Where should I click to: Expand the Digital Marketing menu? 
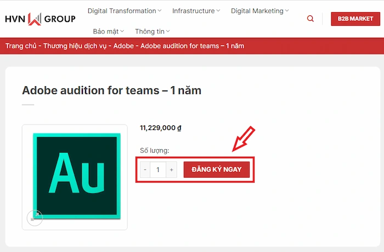pos(260,11)
